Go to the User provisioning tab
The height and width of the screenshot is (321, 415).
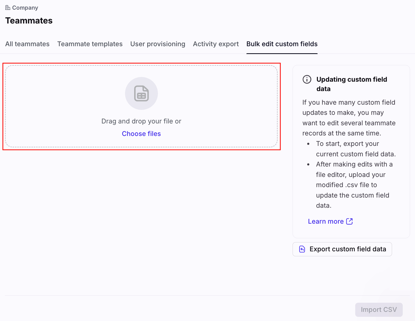coord(158,44)
